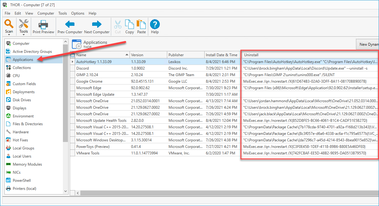Select the Discord row
This screenshot has width=379, height=206.
225,68
